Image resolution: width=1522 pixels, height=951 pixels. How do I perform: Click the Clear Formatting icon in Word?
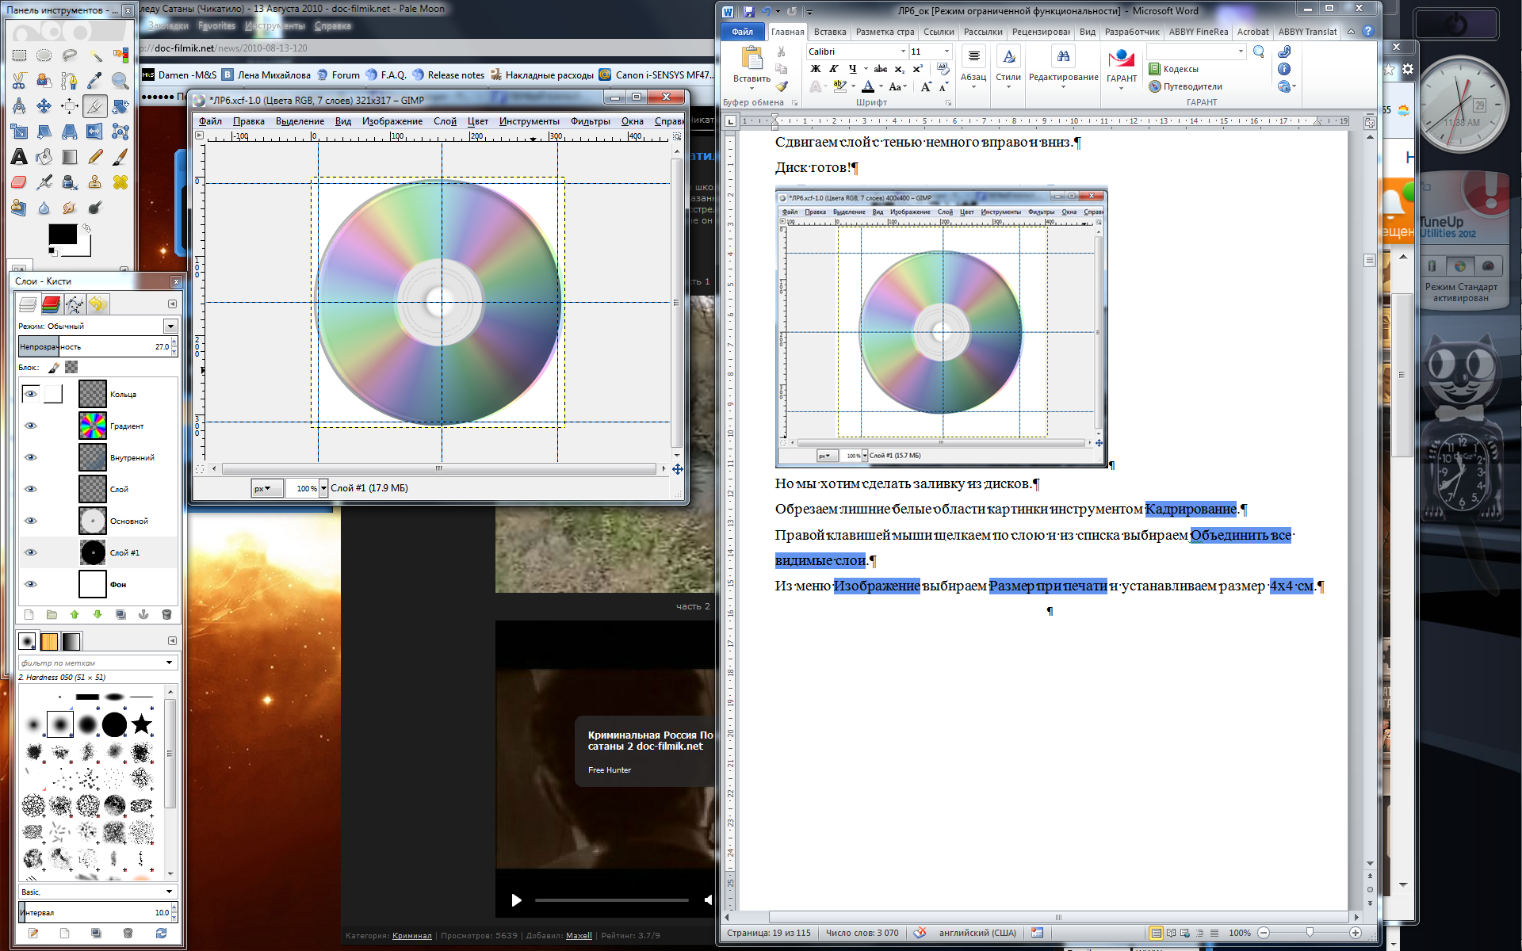(943, 69)
